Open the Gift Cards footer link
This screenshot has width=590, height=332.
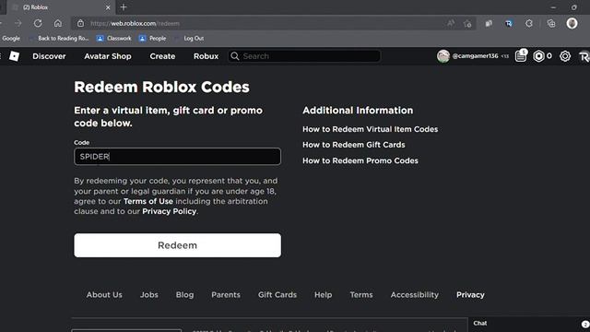point(277,295)
